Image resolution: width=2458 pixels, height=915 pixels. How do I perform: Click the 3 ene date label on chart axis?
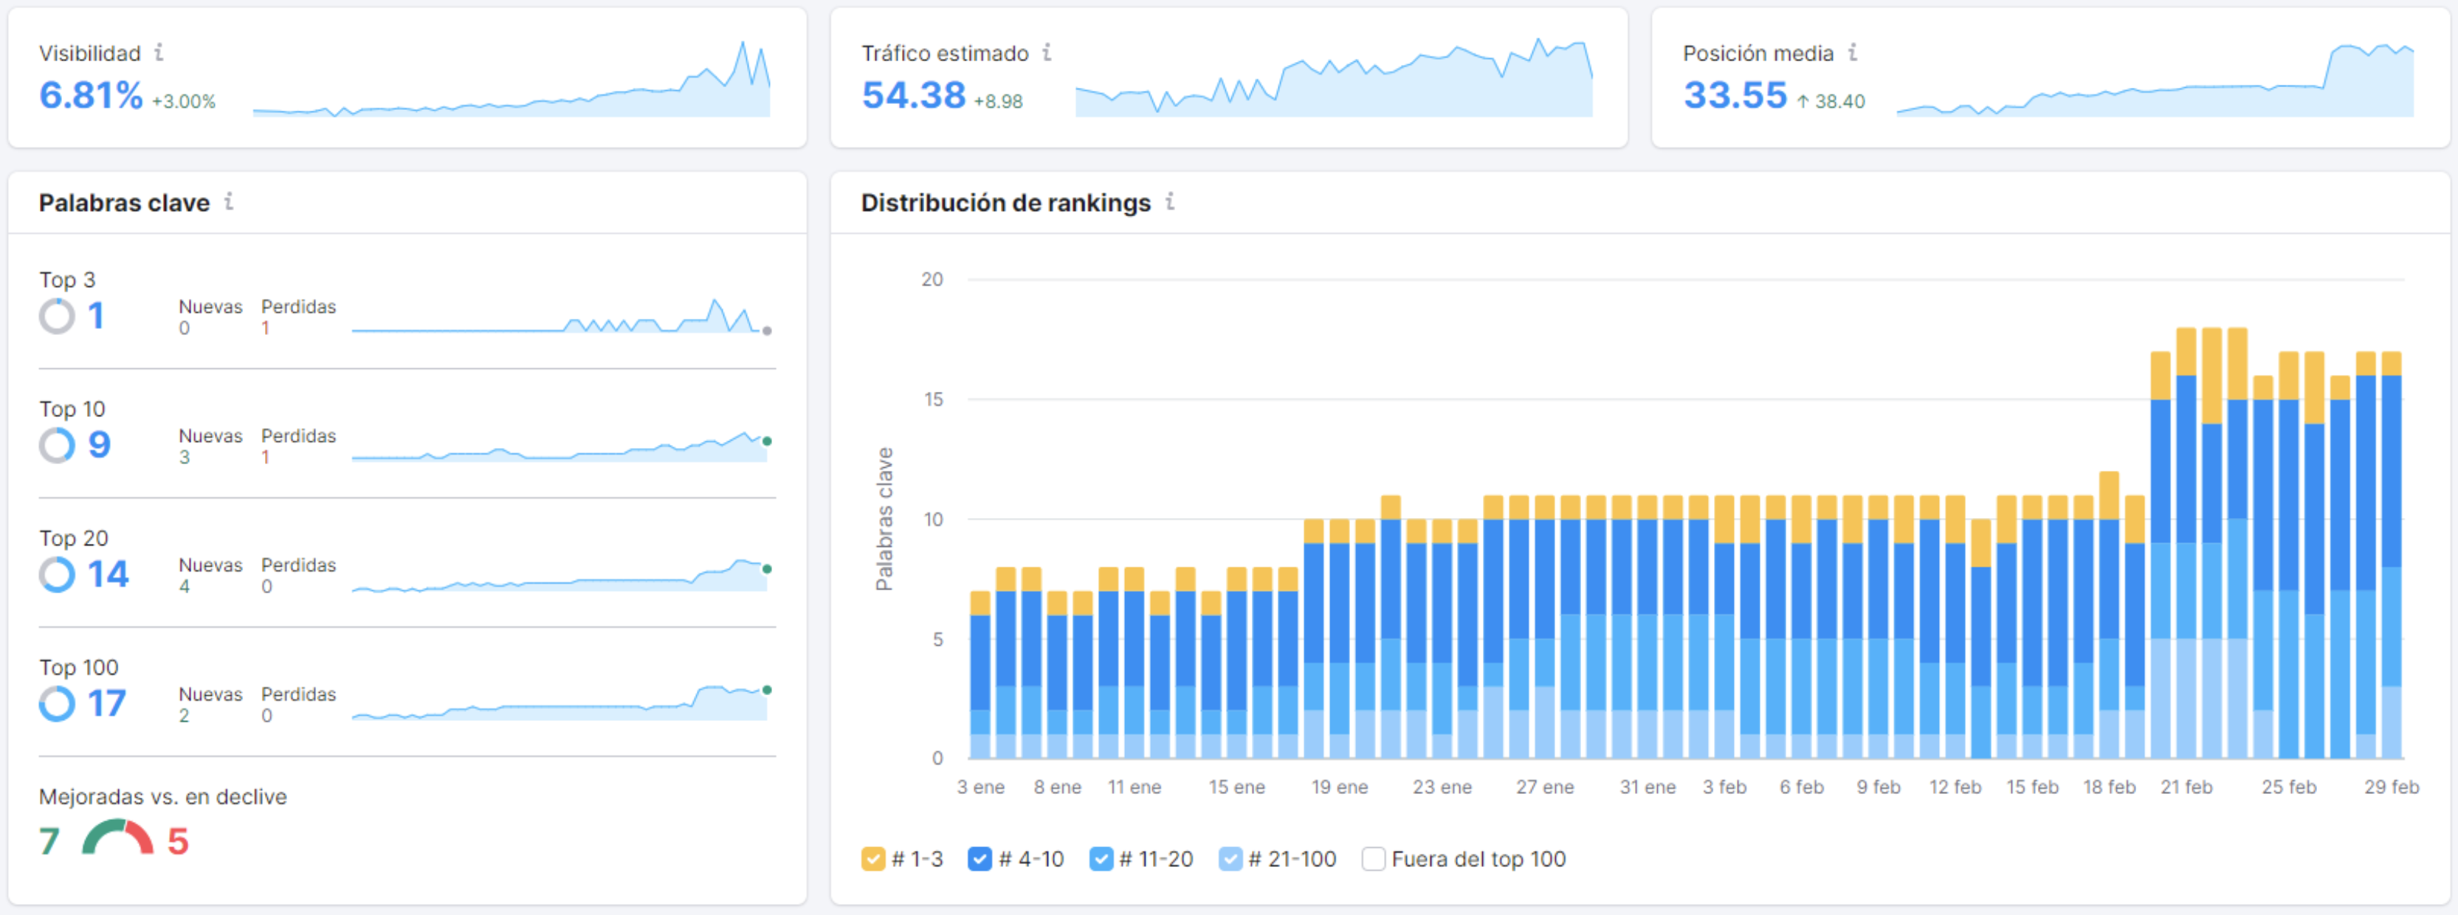pos(981,787)
